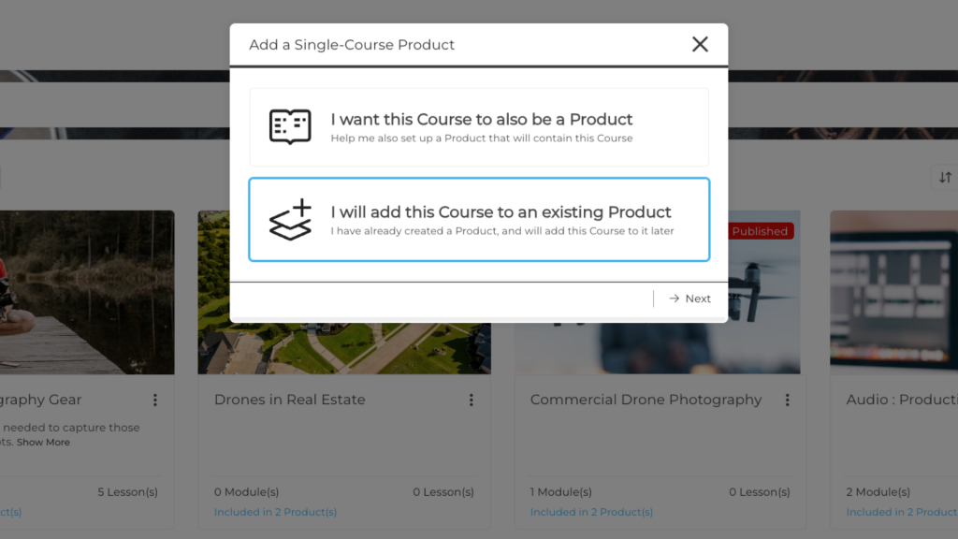Image resolution: width=958 pixels, height=539 pixels.
Task: Click the dialog title "Add a Single-Course Product"
Action: pos(352,44)
